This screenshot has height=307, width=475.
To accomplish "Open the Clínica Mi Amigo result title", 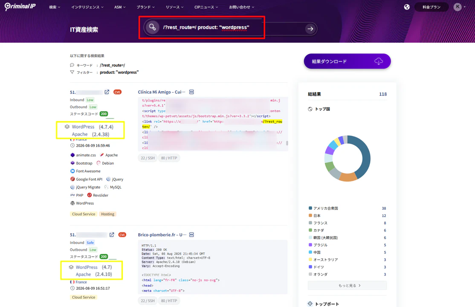I will [162, 92].
